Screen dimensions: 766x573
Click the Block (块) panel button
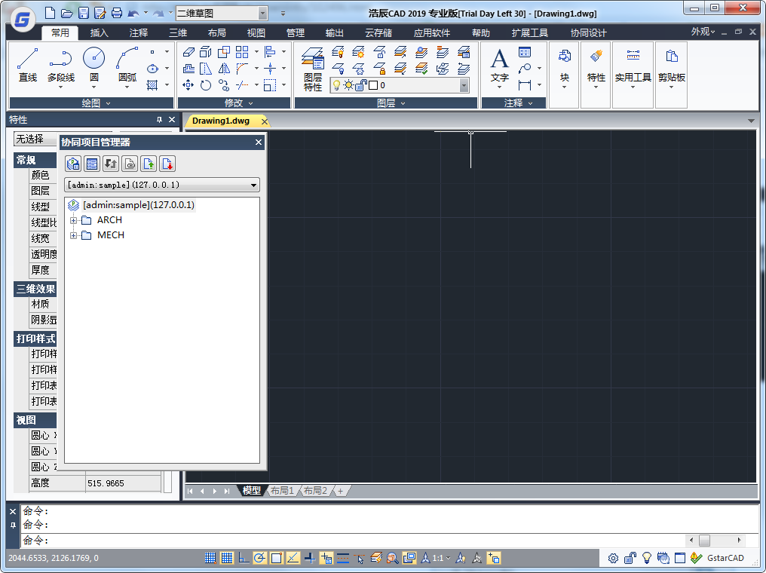pyautogui.click(x=564, y=67)
